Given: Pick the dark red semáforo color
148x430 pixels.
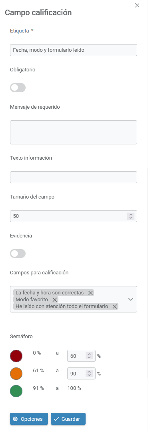Looking at the screenshot, I should click(16, 356).
